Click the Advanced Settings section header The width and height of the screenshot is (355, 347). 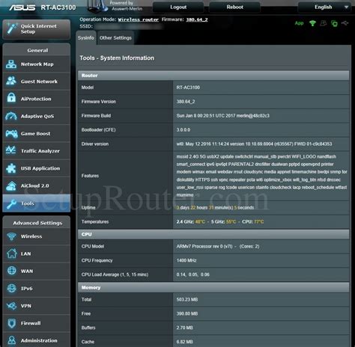coord(37,223)
